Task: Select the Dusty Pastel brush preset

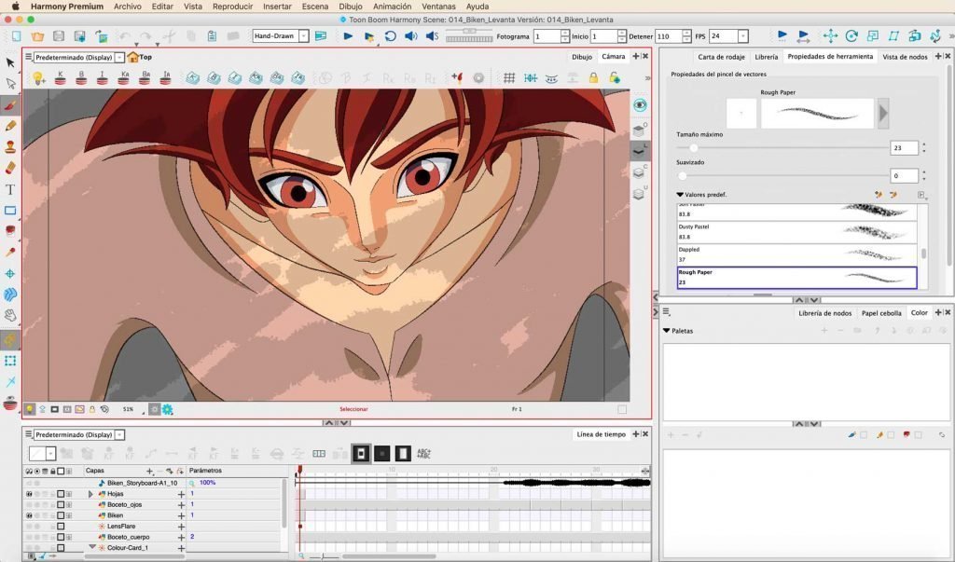Action: [x=796, y=232]
